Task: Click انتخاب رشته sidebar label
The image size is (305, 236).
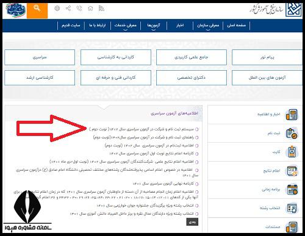Action: (270, 208)
